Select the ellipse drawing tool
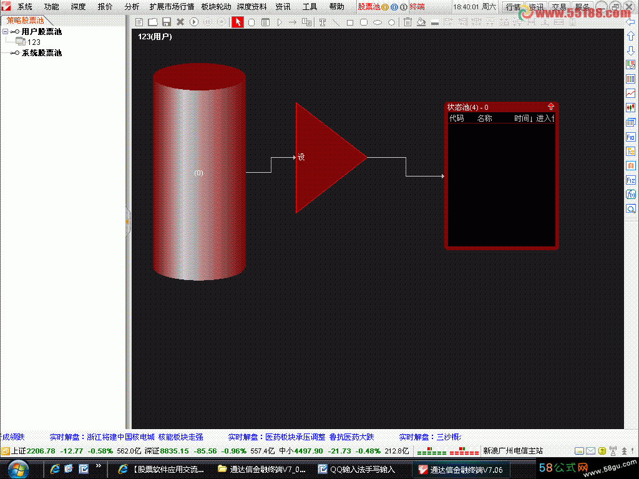The image size is (639, 479). point(378,23)
